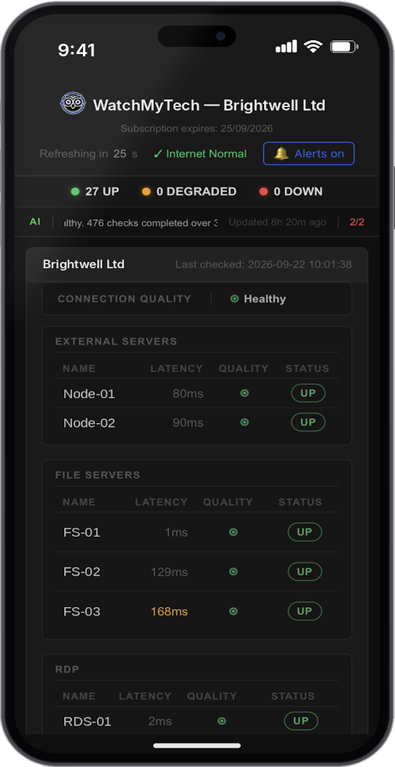The image size is (395, 767).
Task: Click the EXTERNAL SERVERS section heading
Action: (x=116, y=341)
